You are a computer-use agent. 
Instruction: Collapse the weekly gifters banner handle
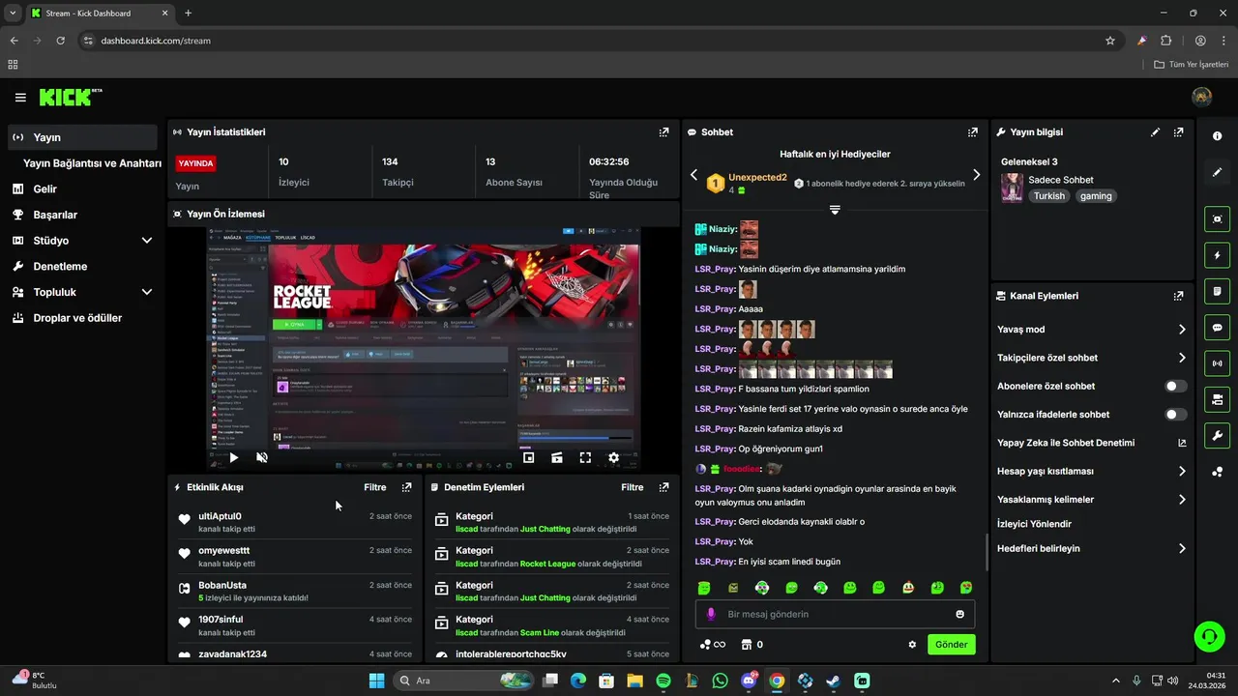coord(835,209)
